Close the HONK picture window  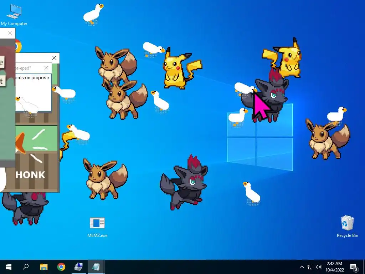[x=54, y=58]
